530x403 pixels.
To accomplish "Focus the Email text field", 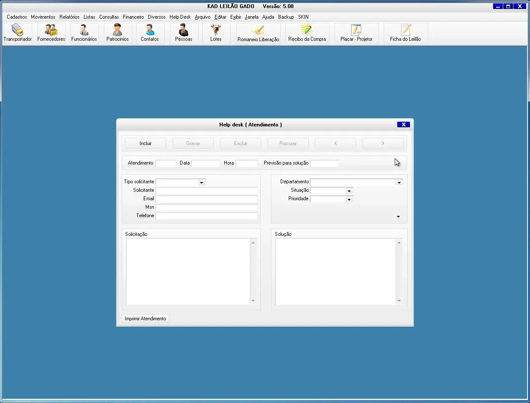I will (206, 199).
